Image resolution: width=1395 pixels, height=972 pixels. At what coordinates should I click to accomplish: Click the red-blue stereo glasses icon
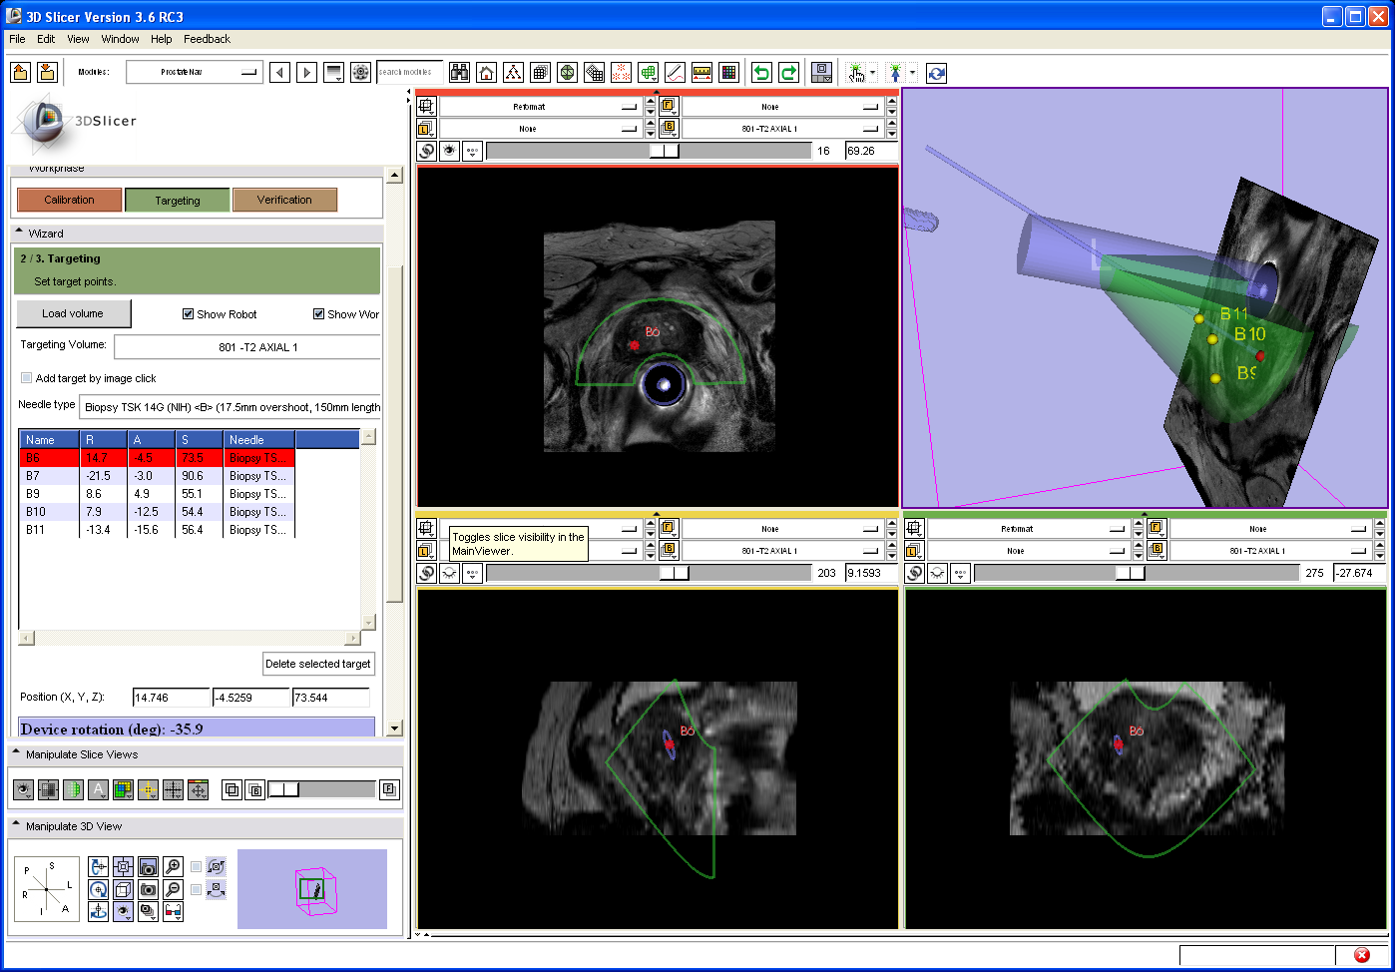[x=173, y=911]
